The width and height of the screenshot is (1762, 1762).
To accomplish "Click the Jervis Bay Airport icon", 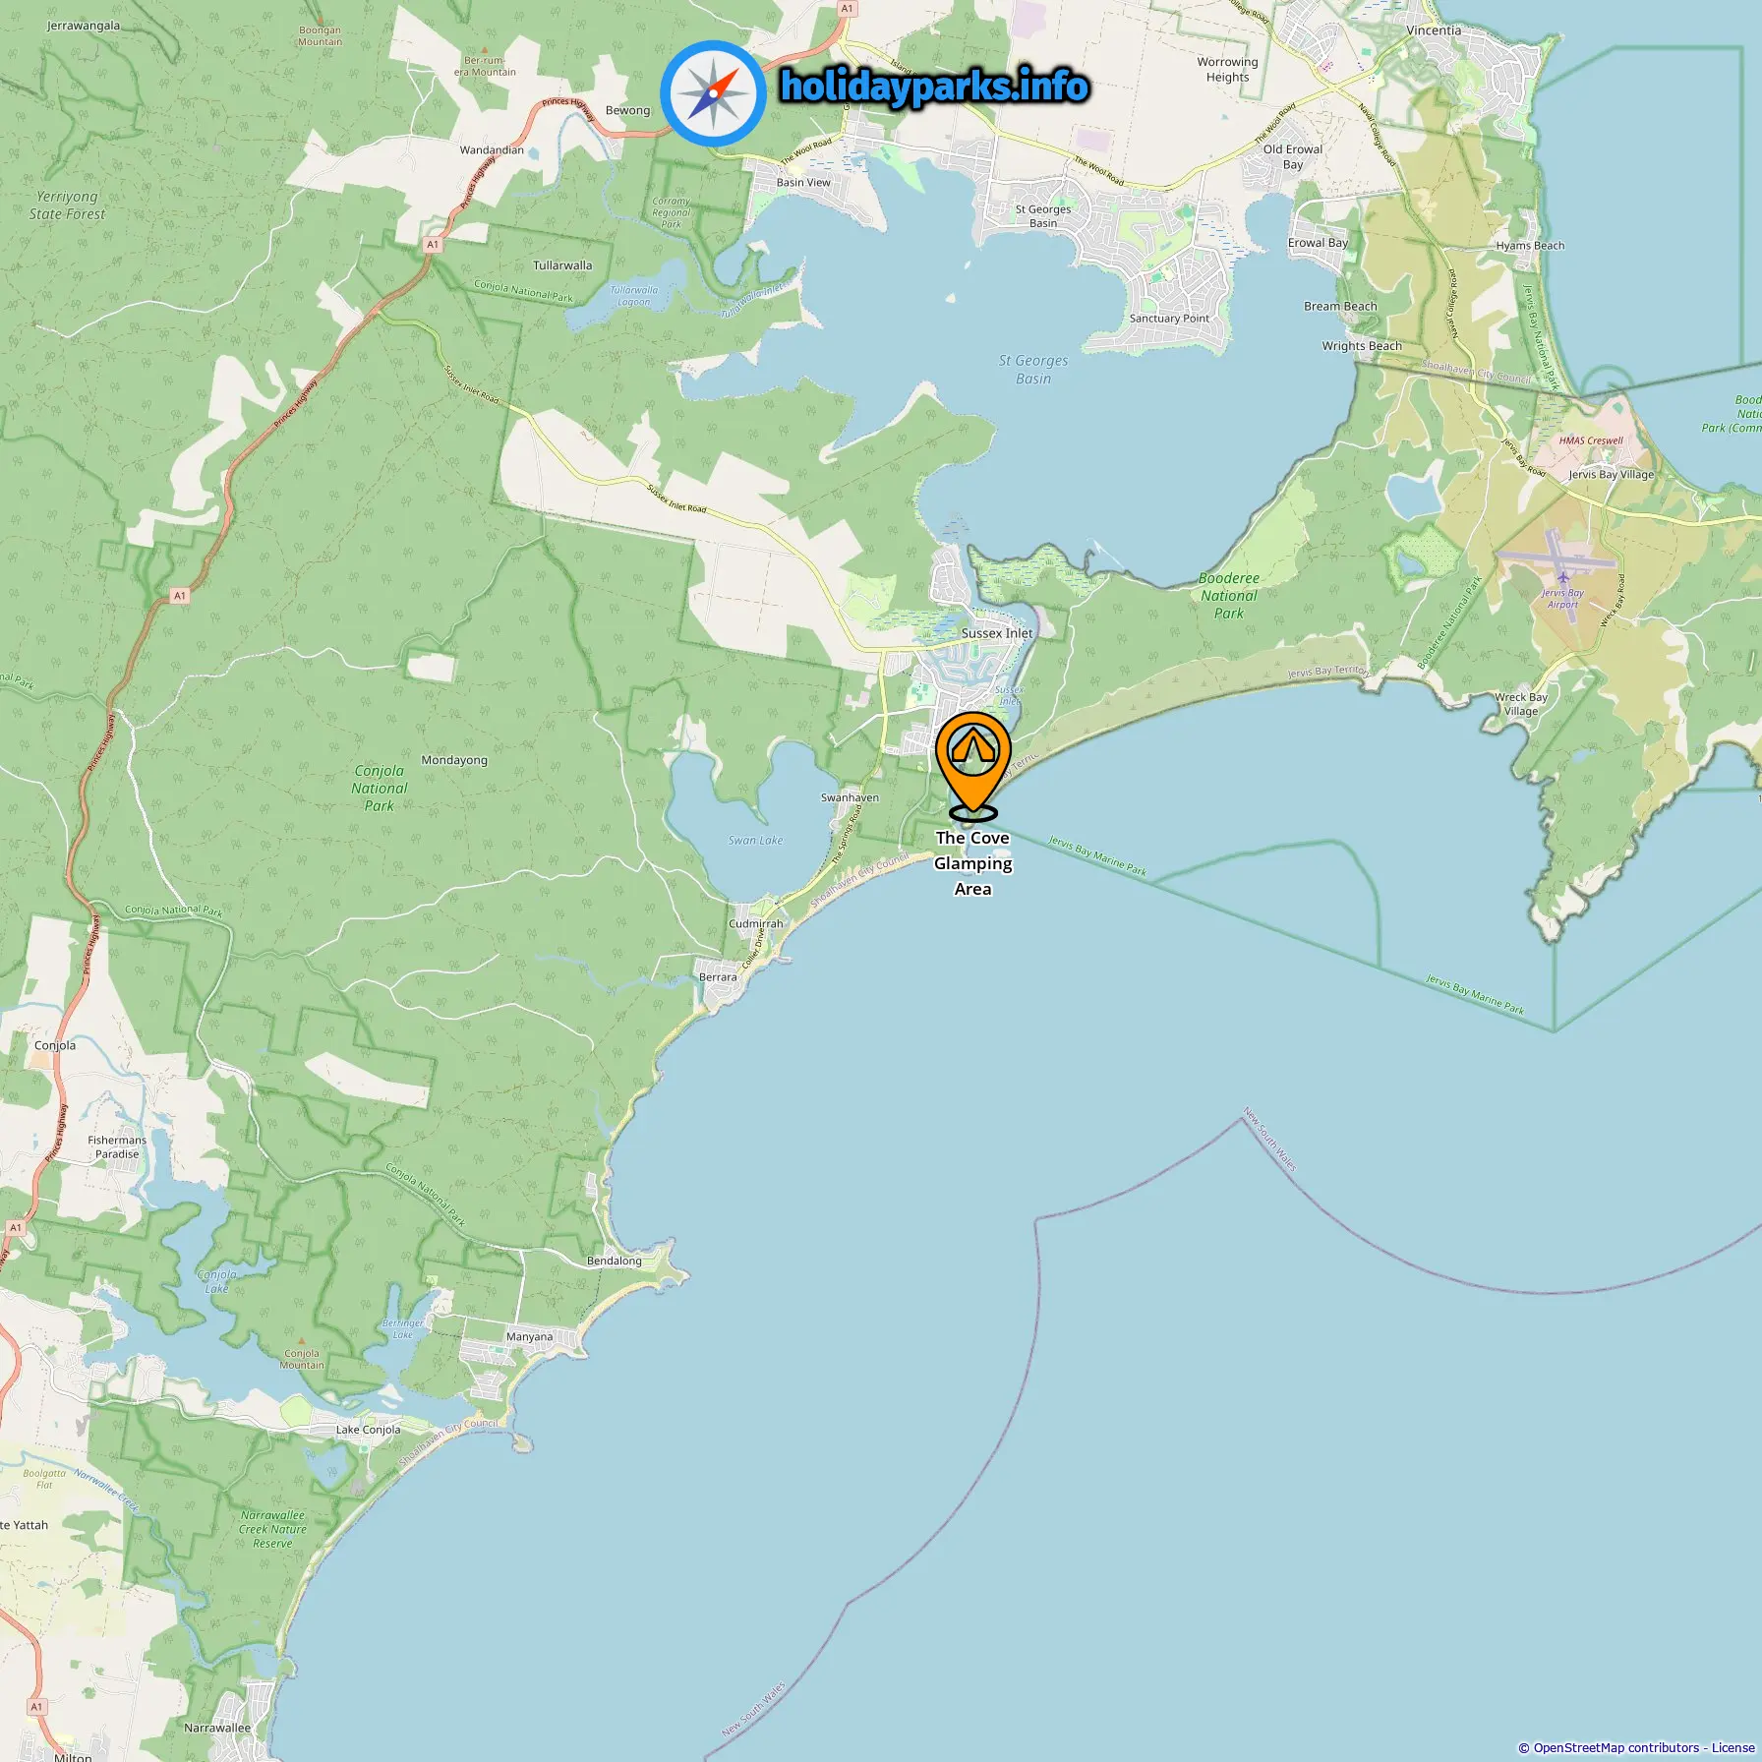I will point(1561,577).
